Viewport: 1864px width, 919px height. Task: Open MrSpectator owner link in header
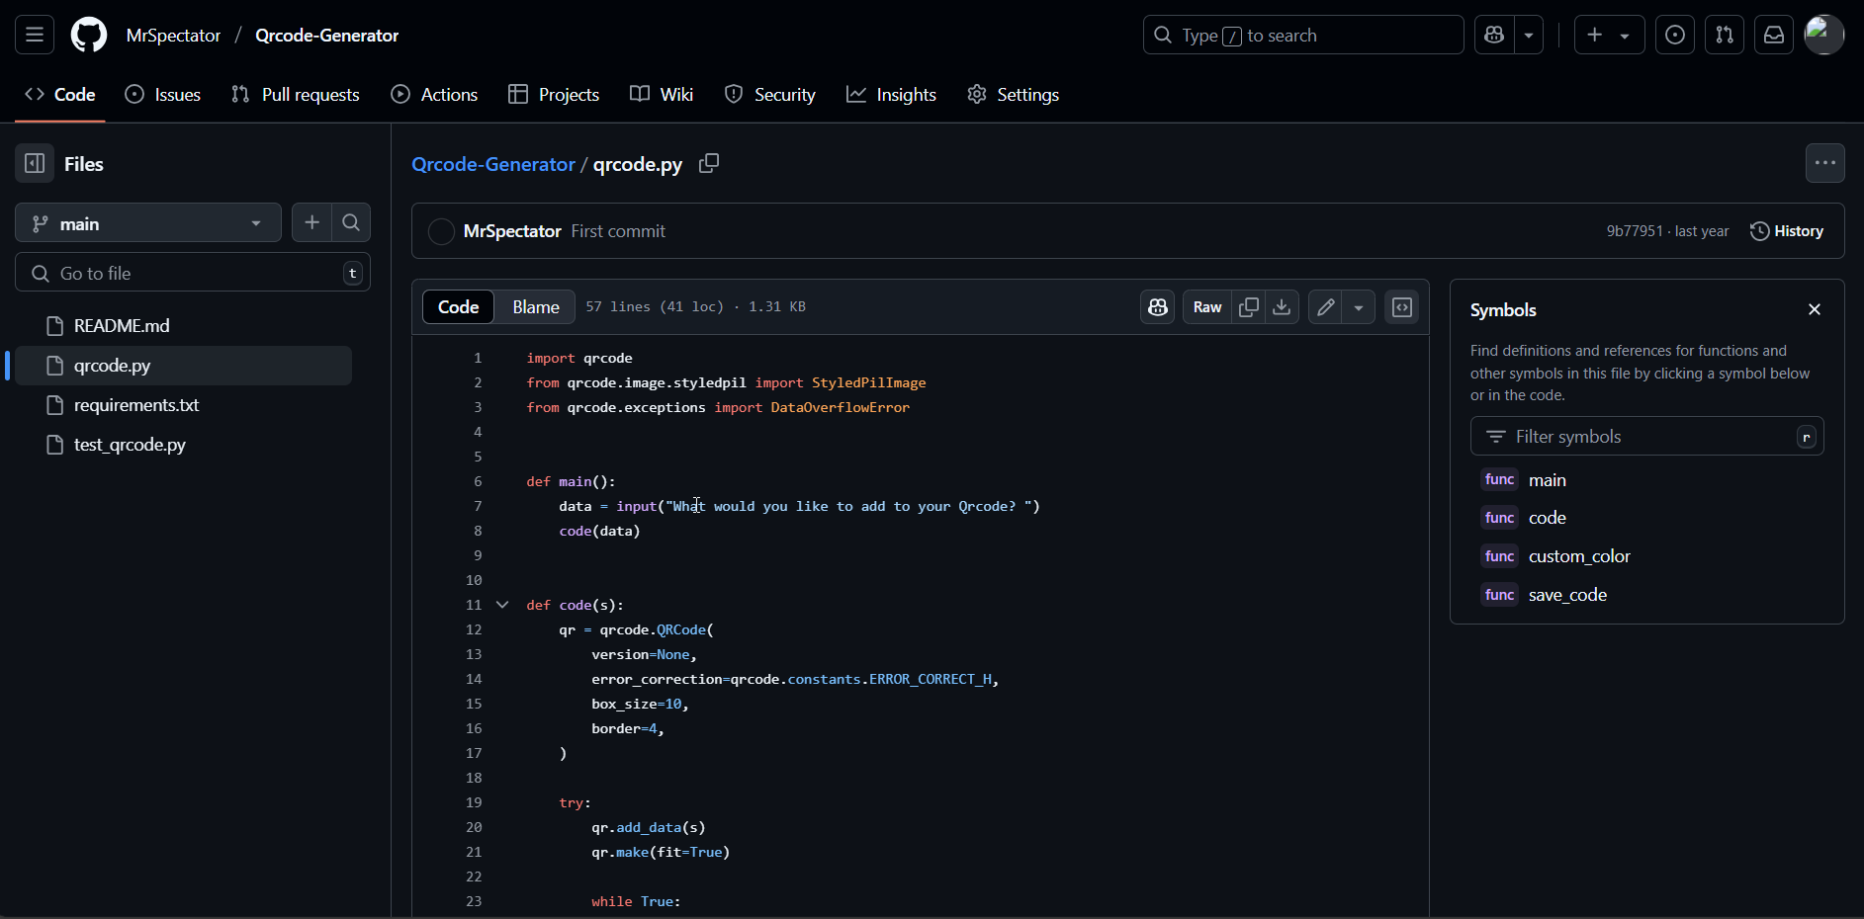[173, 36]
